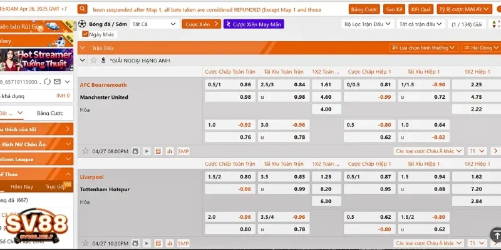Star the Bournemouth vs Manchester United match
The width and height of the screenshot is (501, 250).
point(85,151)
